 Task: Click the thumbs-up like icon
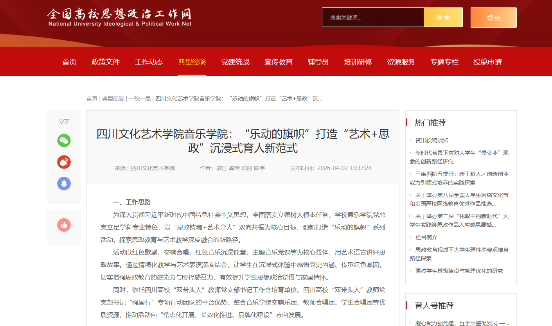(64, 225)
